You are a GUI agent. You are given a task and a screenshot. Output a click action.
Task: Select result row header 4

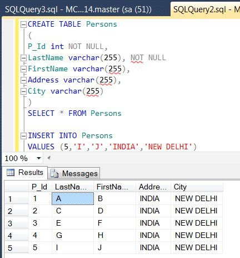click(x=17, y=235)
